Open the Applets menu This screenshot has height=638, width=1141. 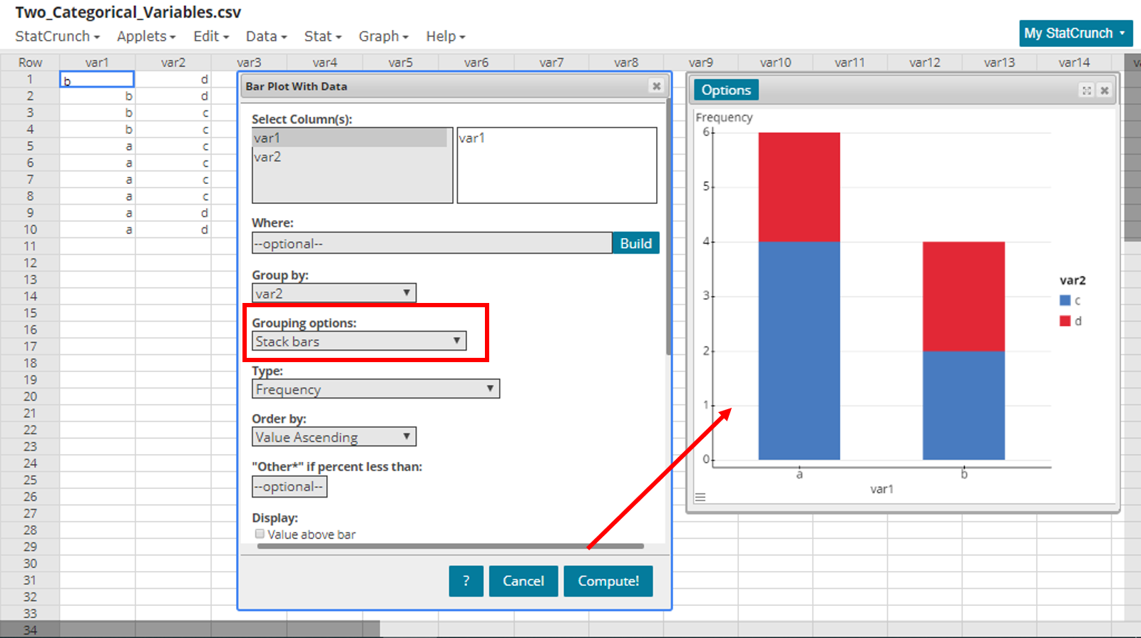point(145,36)
